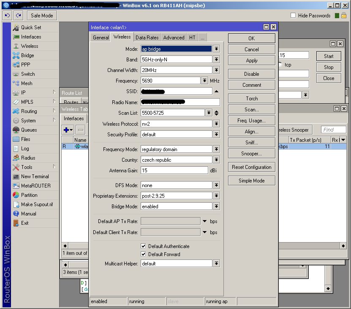Viewport: 351px width, 309px height.
Task: Open the Tools sidebar icon
Action: click(16, 167)
